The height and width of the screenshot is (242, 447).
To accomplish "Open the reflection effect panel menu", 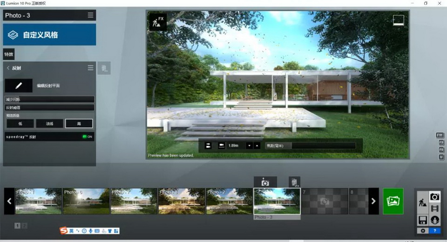I will tap(90, 68).
